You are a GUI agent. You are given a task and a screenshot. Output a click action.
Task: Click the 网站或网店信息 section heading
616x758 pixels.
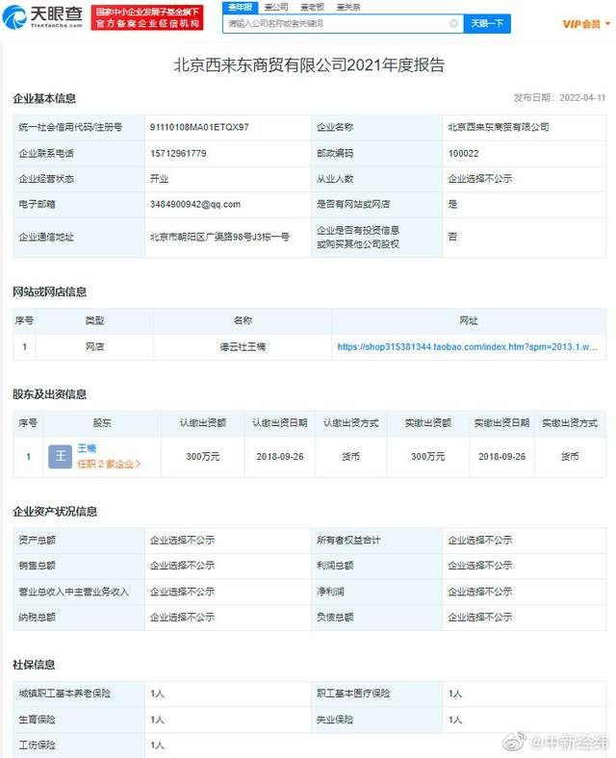click(49, 291)
